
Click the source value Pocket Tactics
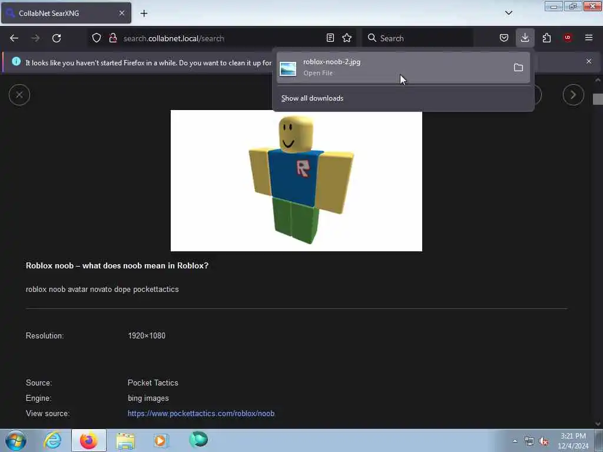(x=153, y=383)
